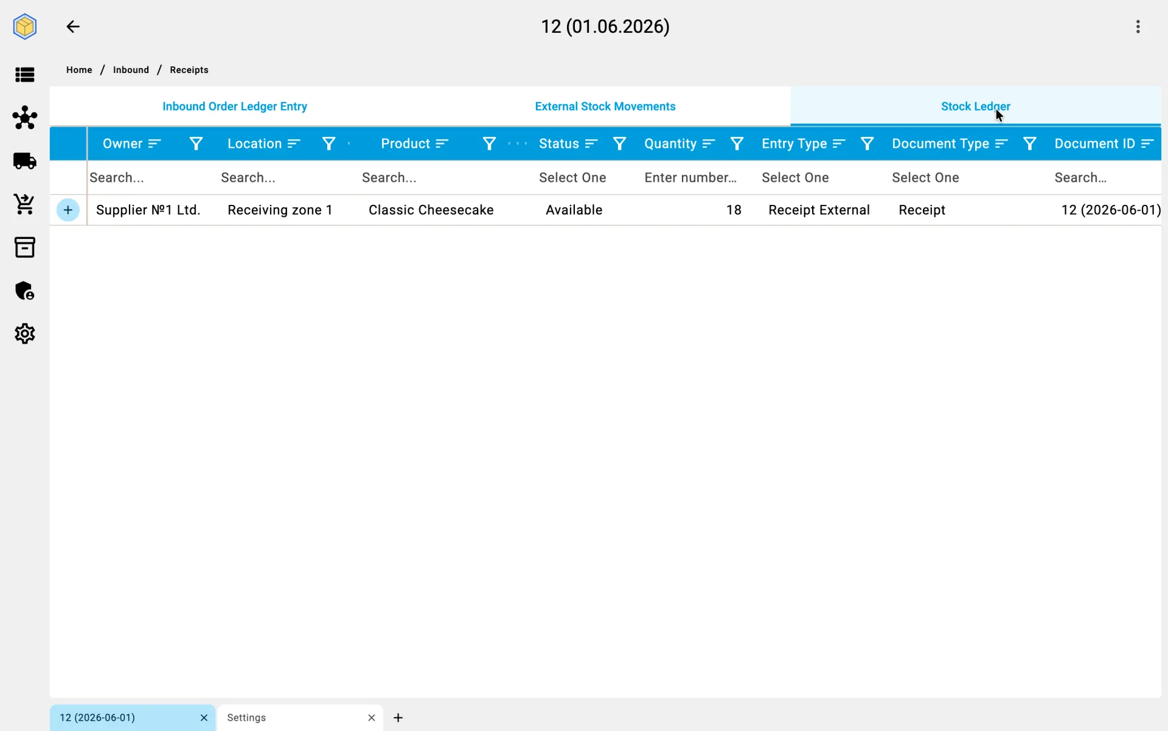Filter the Entry Type column
This screenshot has width=1168, height=731.
pos(867,144)
